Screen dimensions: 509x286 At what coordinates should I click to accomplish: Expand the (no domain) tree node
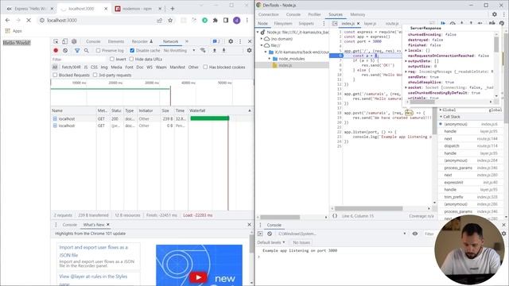(262, 39)
